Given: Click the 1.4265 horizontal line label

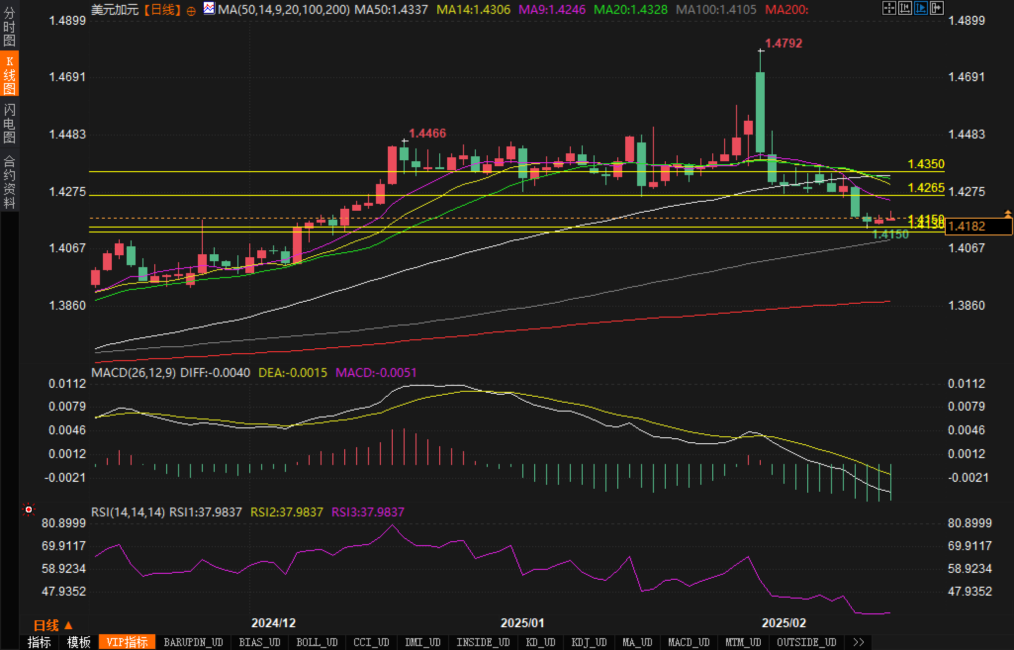Looking at the screenshot, I should click(926, 187).
